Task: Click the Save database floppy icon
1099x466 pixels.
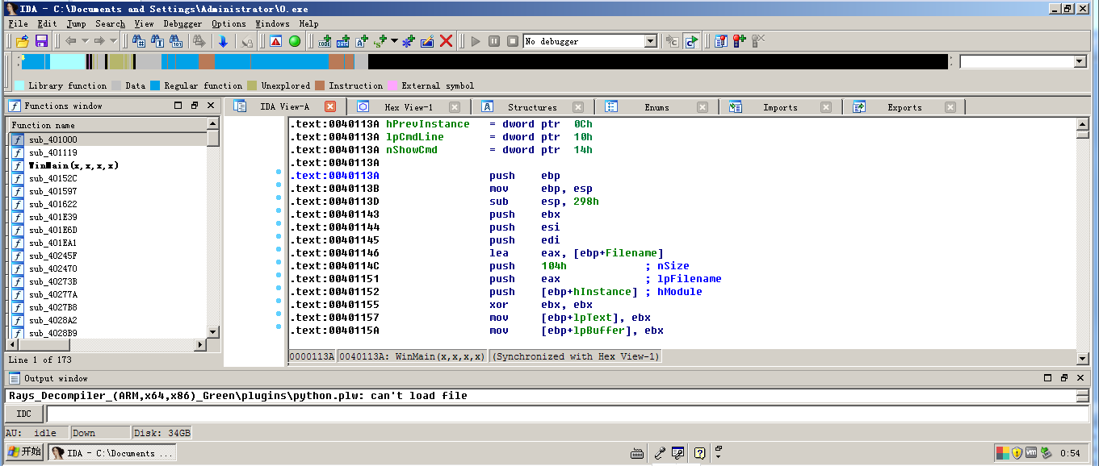Action: click(x=41, y=41)
